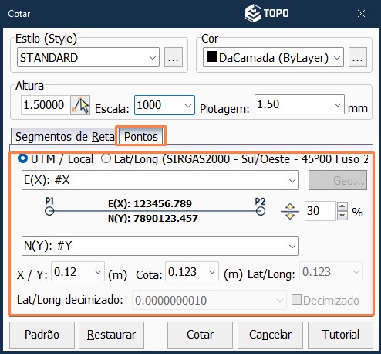Click the N(Y): 7890123.457 preview text
Image resolution: width=381 pixels, height=354 pixels.
153,219
